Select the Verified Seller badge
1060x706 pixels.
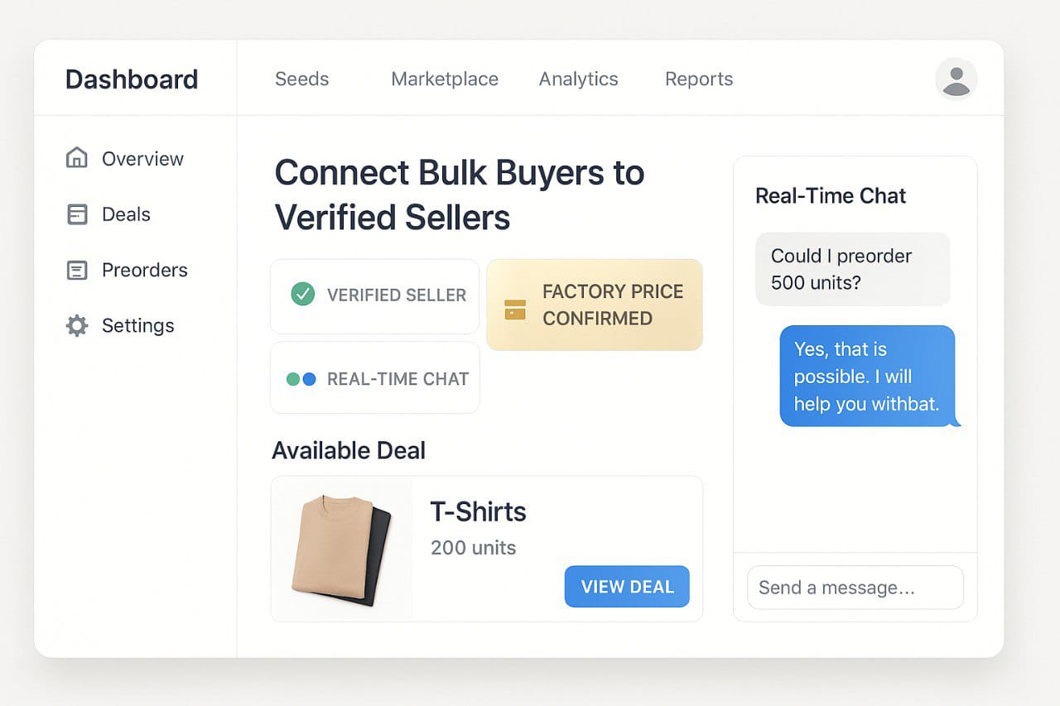(374, 295)
